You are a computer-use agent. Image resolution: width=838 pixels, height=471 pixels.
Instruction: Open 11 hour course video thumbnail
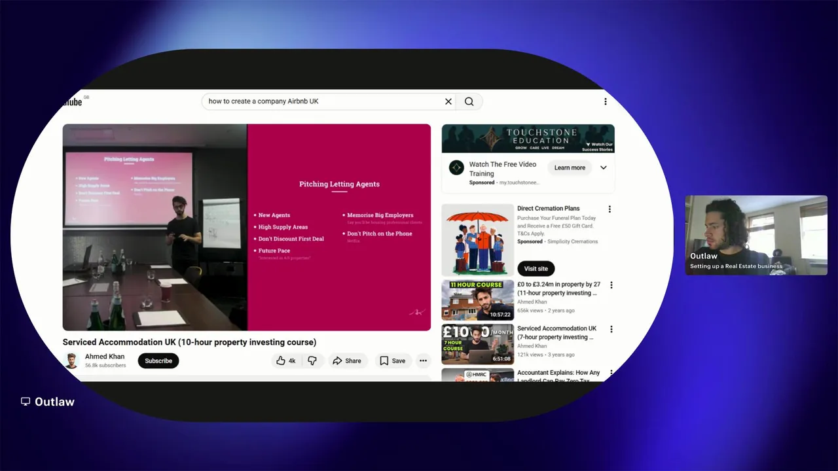click(478, 300)
